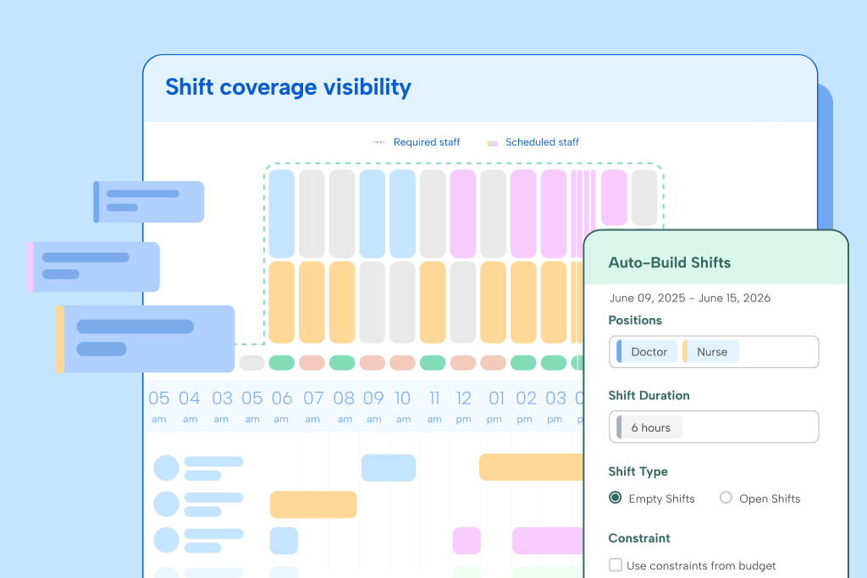This screenshot has height=578, width=867.
Task: Click the drag handle on the Doctor chip
Action: click(x=619, y=350)
